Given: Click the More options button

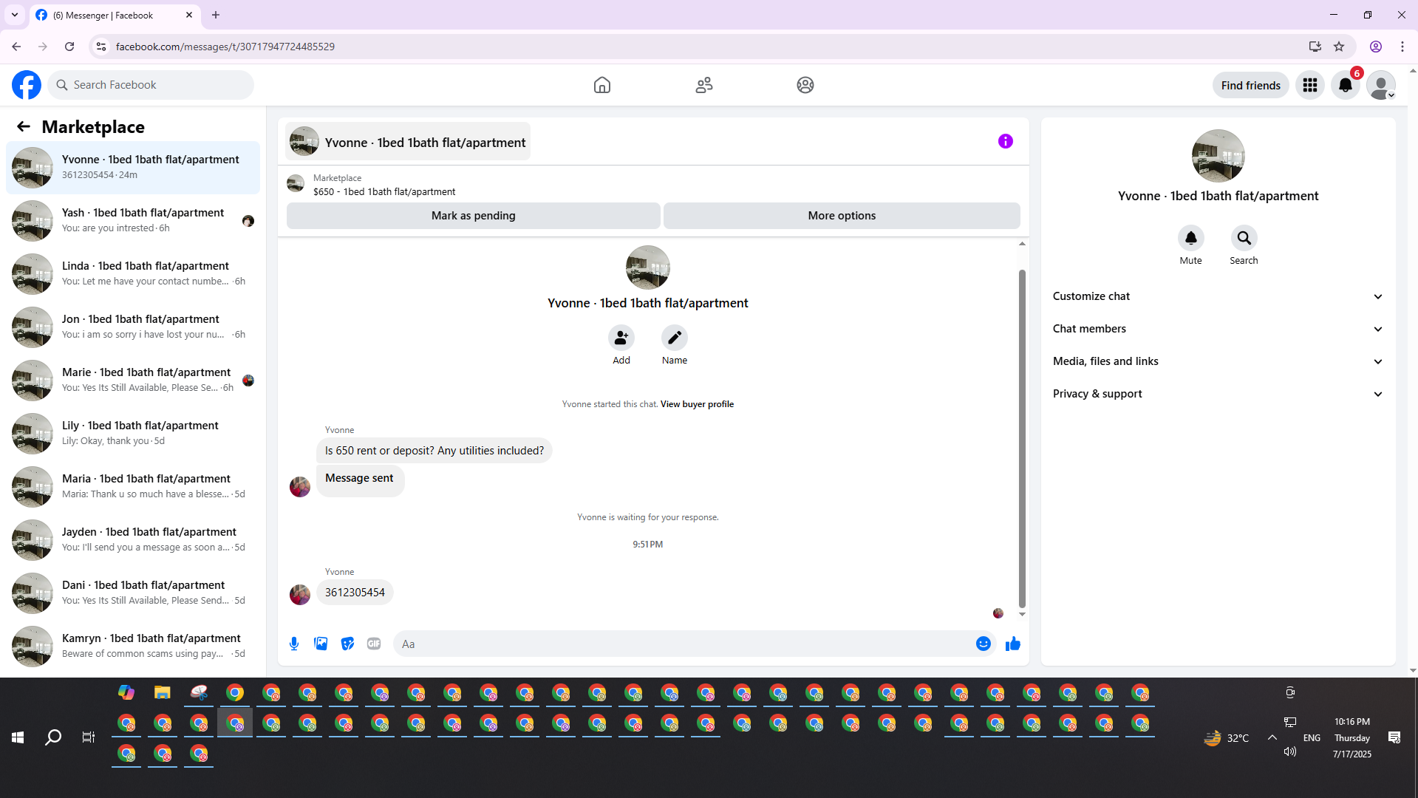Looking at the screenshot, I should tap(842, 216).
